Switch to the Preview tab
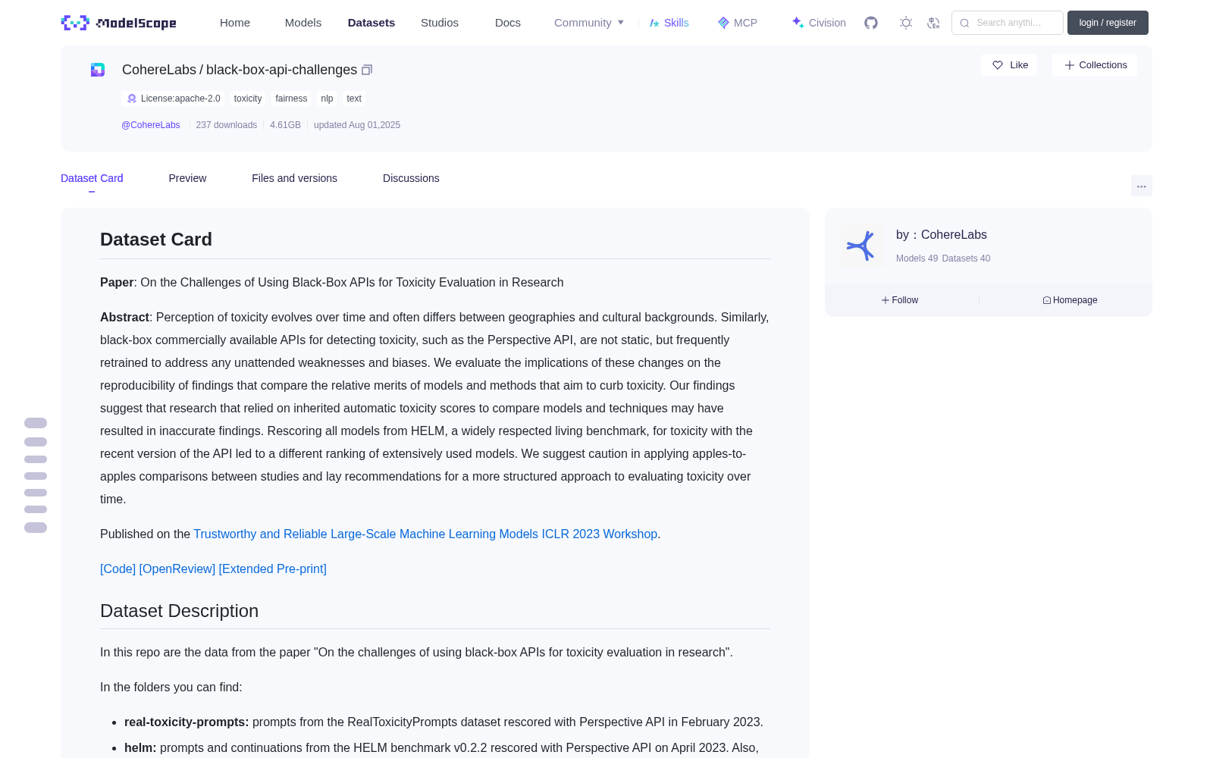 (187, 178)
